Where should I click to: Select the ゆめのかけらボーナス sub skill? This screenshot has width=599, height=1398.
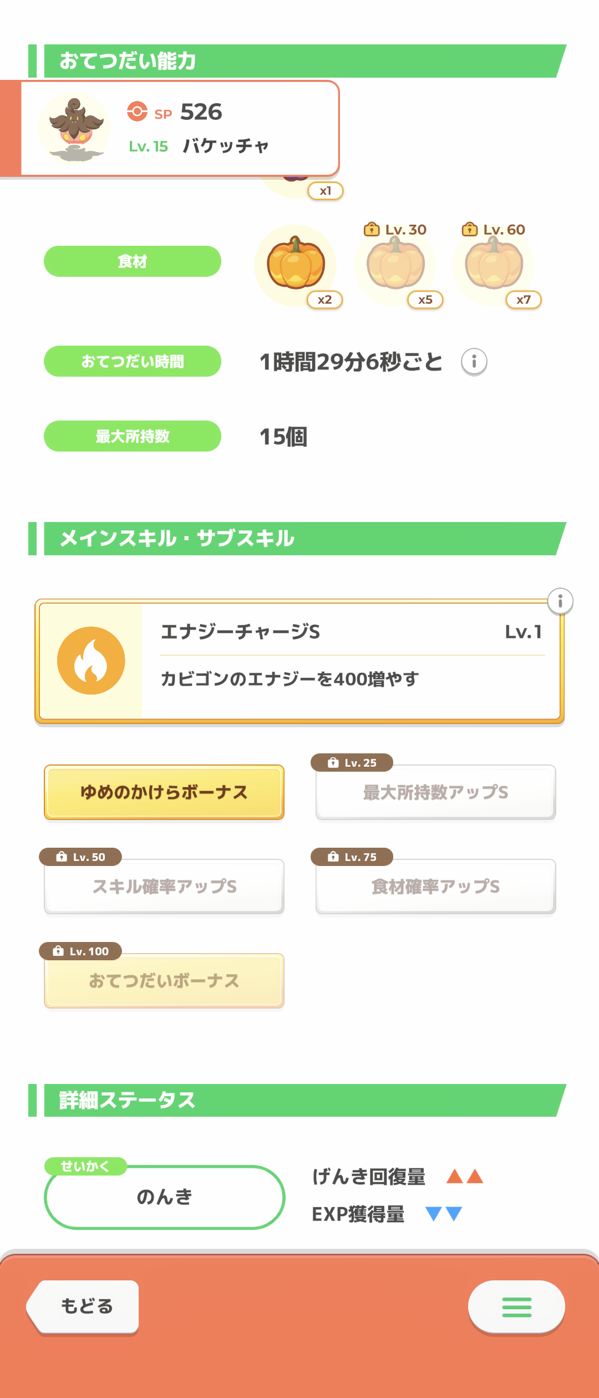(x=164, y=792)
